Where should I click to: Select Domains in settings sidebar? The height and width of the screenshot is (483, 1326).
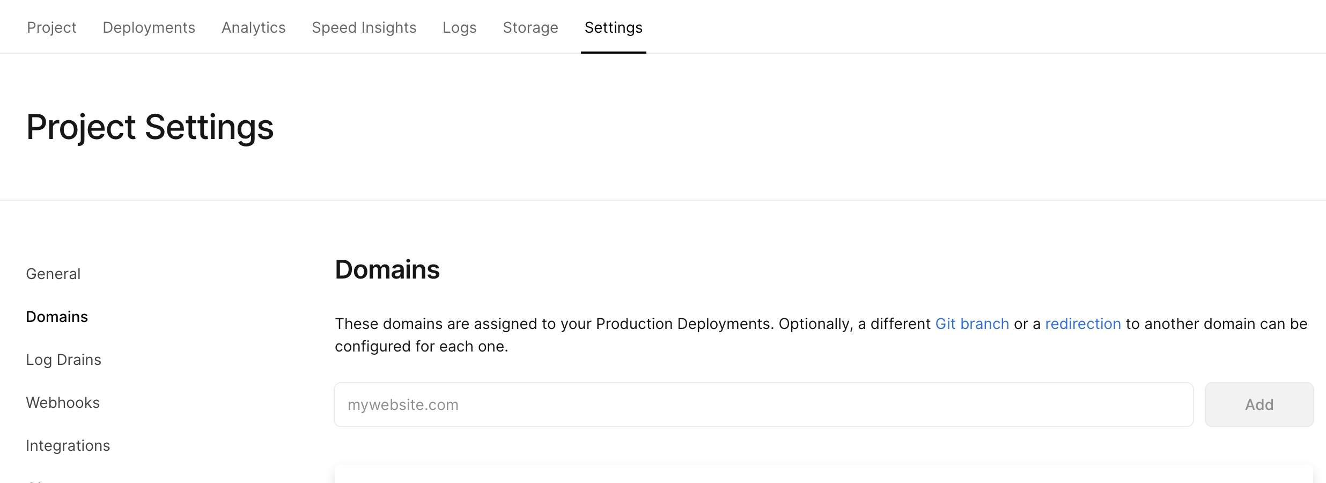[x=57, y=317]
